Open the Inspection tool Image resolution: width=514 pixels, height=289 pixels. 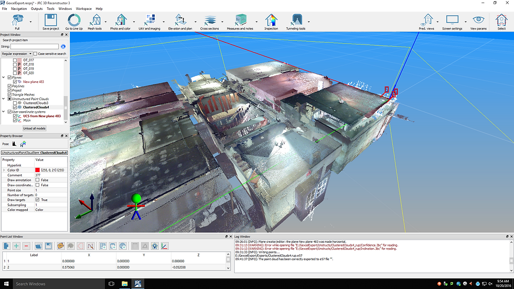(271, 20)
